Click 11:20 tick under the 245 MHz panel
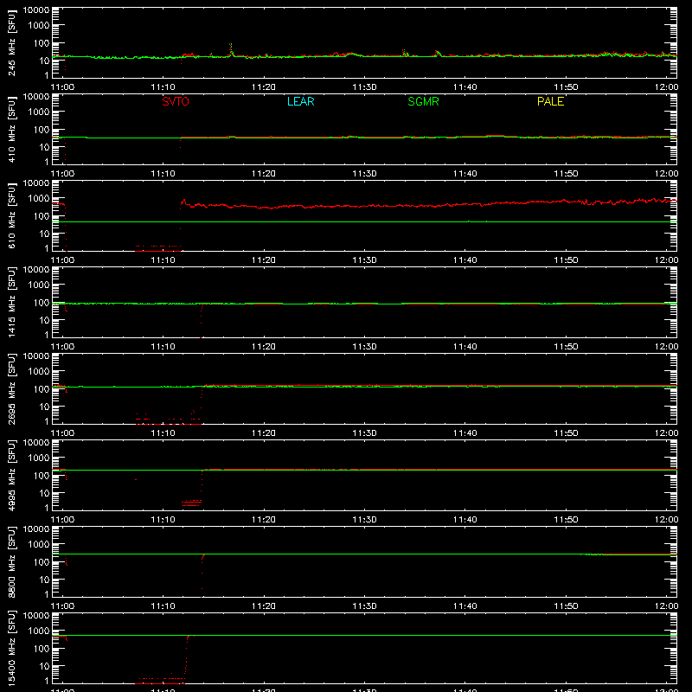The height and width of the screenshot is (692, 692). 264,87
